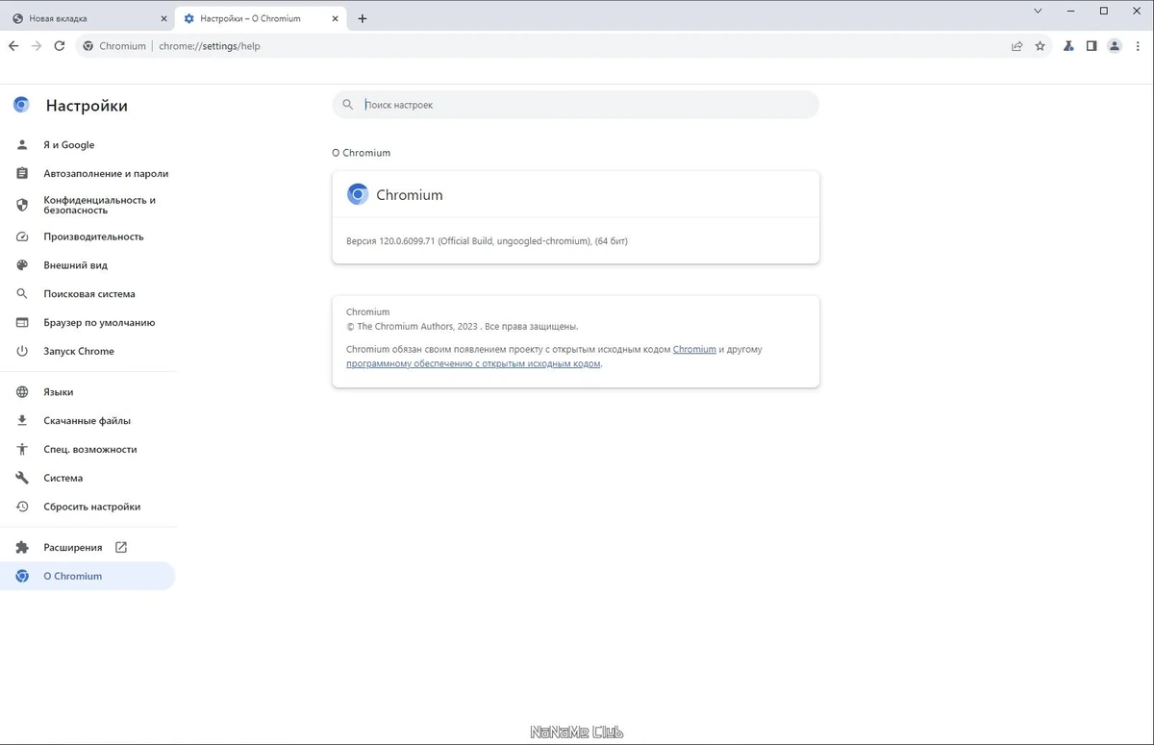Open Браузер по умолчанию section
Viewport: 1154px width, 745px height.
pyautogui.click(x=88, y=323)
